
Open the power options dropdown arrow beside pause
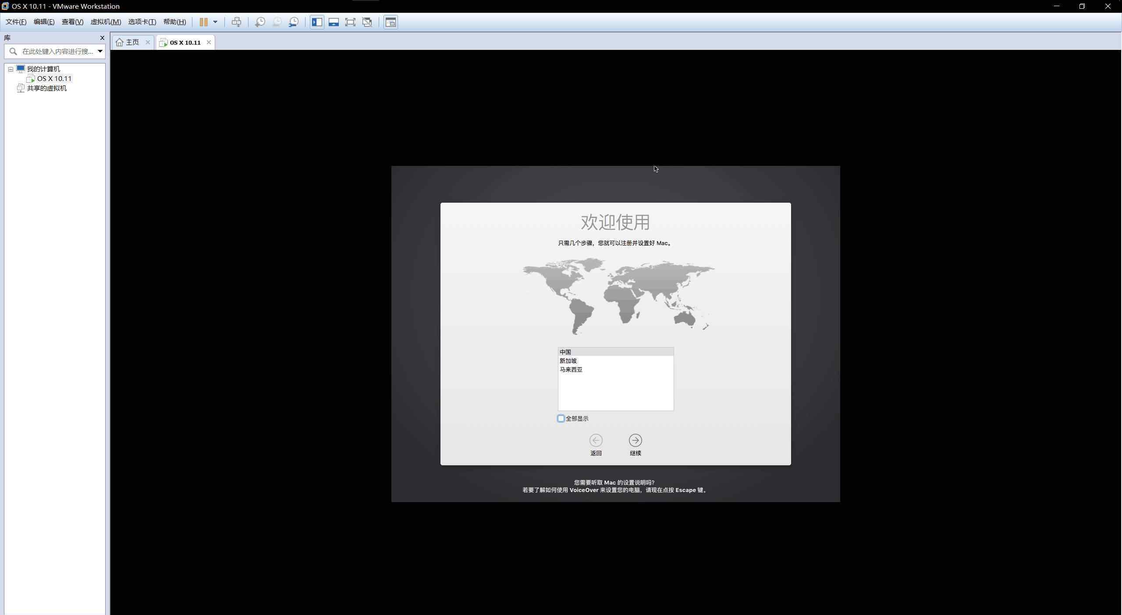pos(215,22)
